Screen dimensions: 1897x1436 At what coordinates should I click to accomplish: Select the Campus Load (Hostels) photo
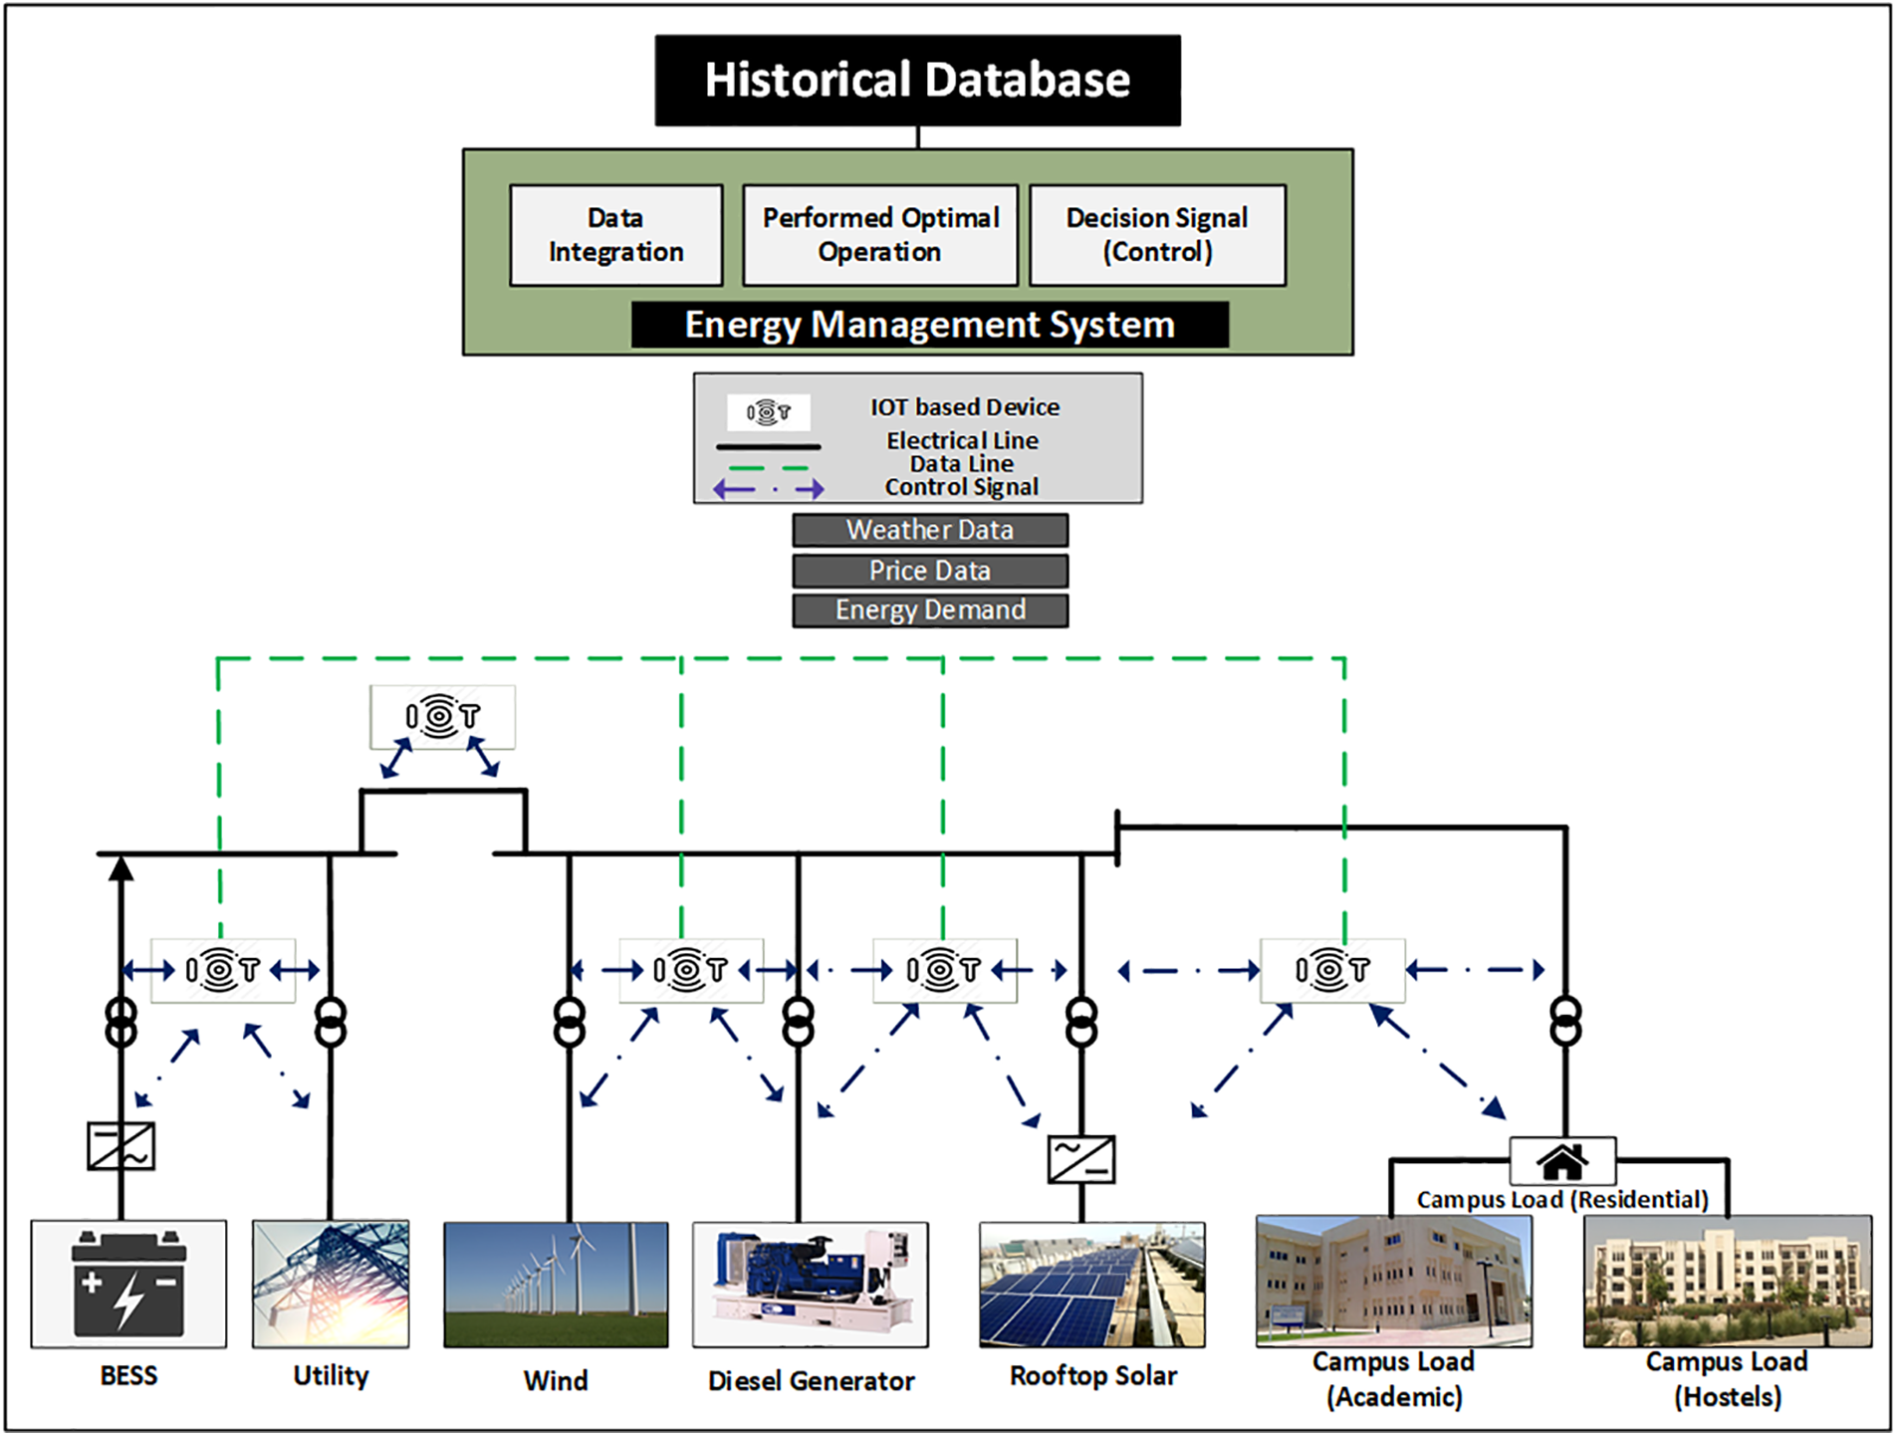(1728, 1281)
